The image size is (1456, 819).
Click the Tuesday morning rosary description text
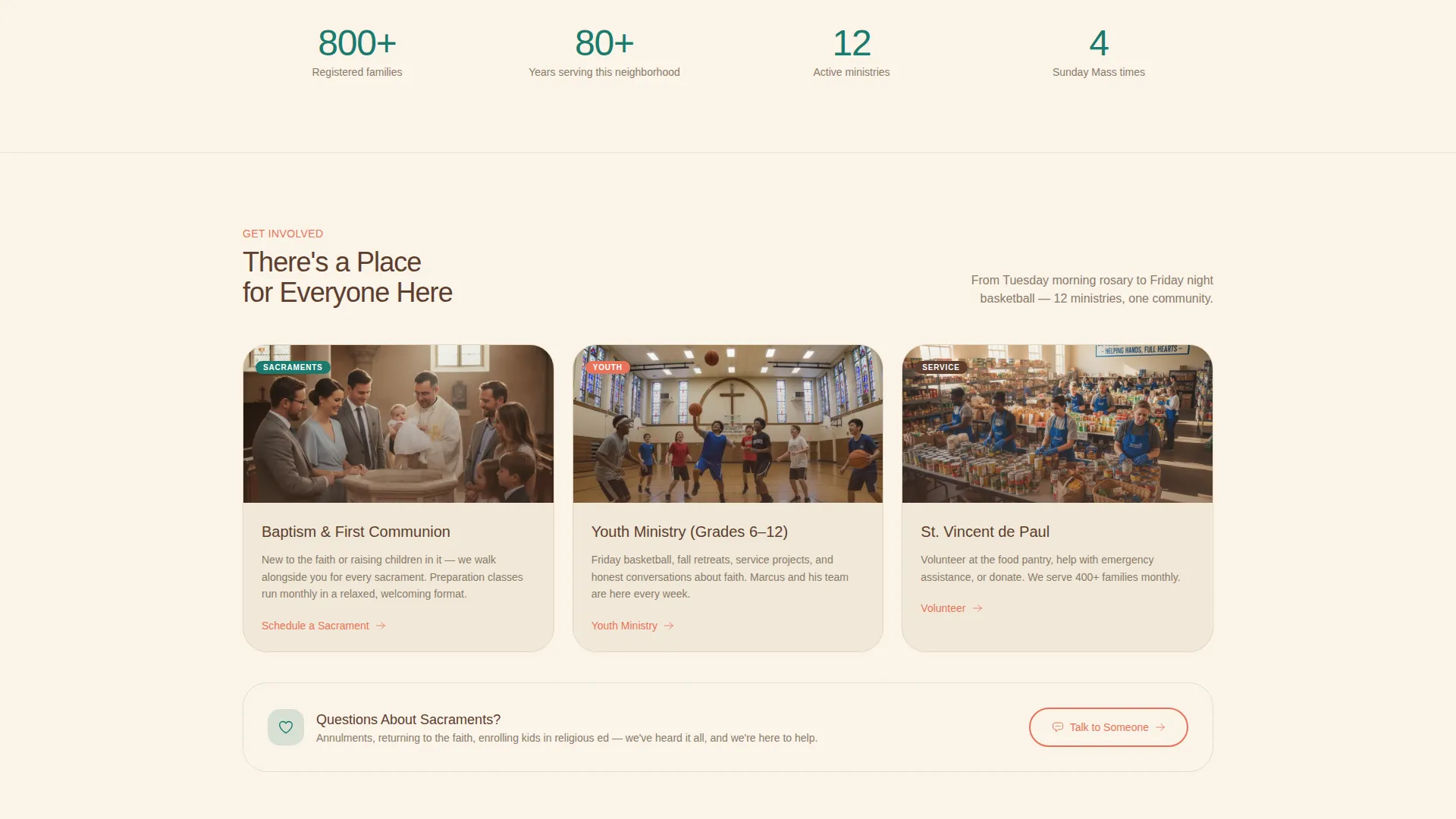[x=1092, y=289]
